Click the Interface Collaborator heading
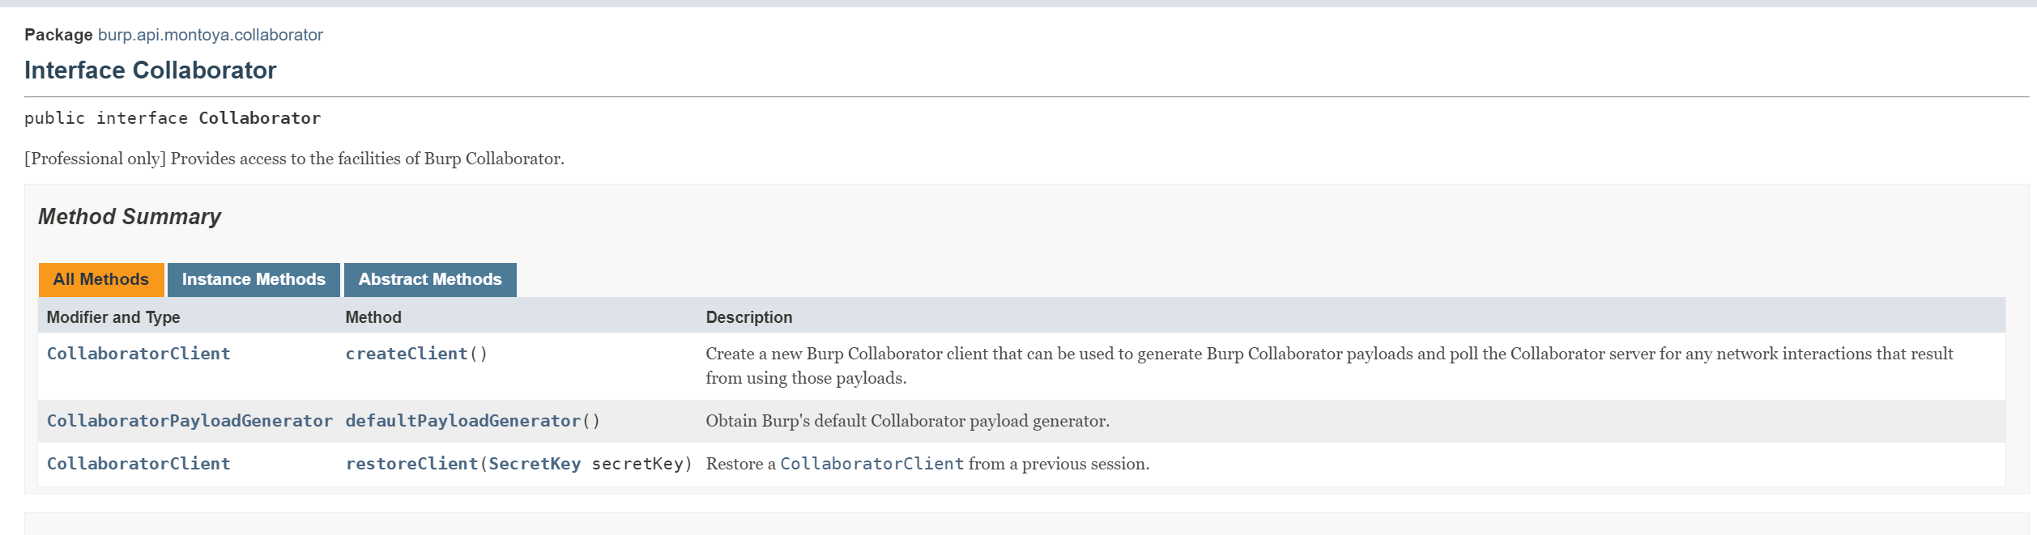This screenshot has height=535, width=2037. coord(151,70)
